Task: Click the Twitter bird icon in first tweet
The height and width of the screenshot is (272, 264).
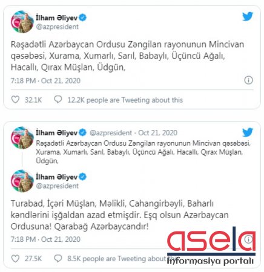Action: click(x=248, y=16)
